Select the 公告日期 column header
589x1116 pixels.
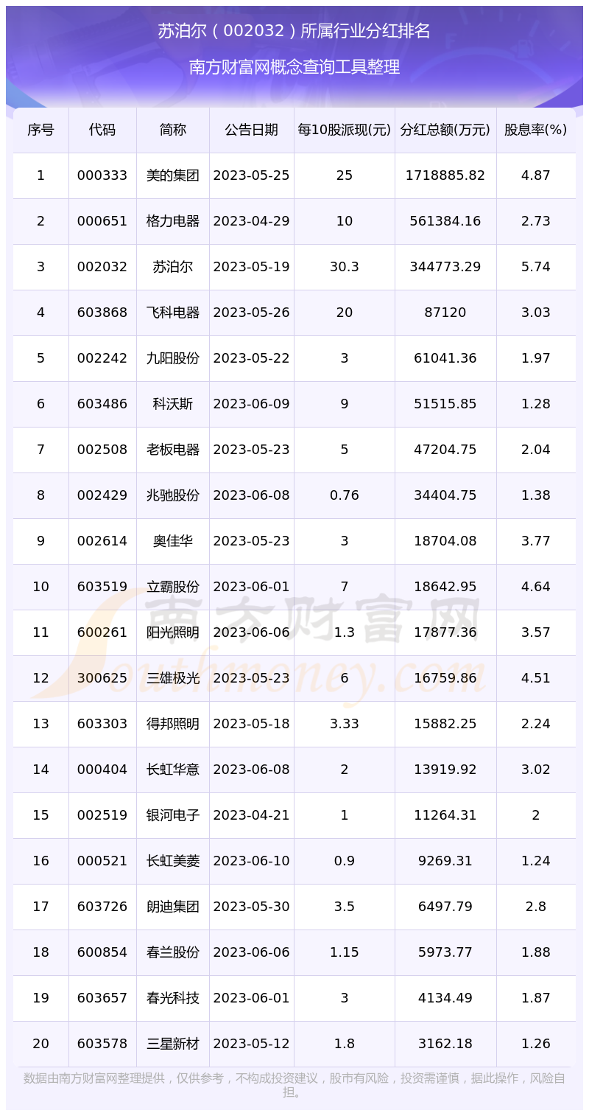tap(252, 130)
